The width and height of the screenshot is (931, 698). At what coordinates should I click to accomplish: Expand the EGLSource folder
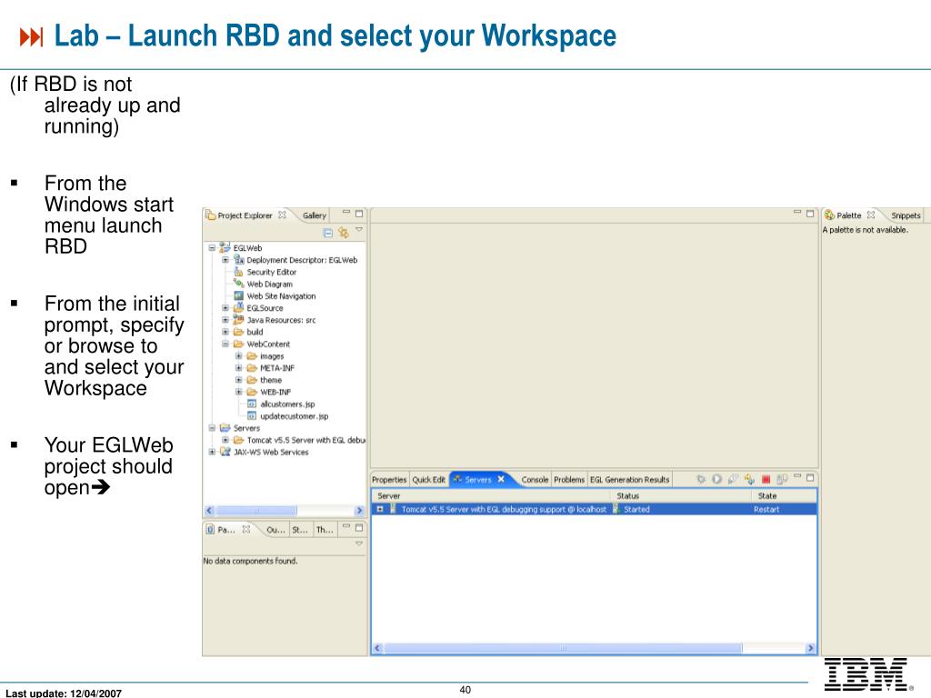pos(225,308)
